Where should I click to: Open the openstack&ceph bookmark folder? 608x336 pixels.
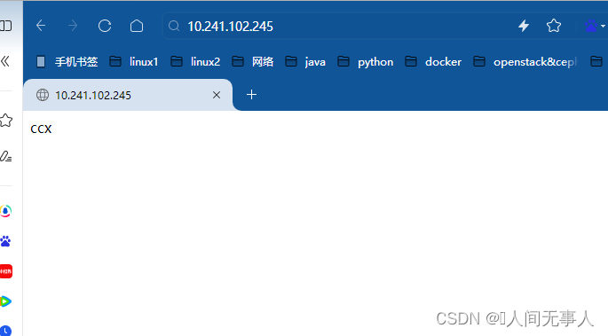tap(525, 61)
